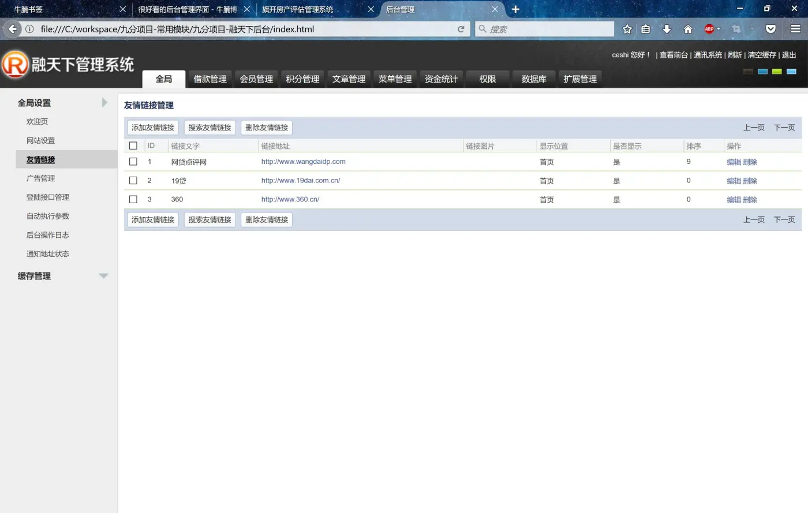The height and width of the screenshot is (515, 808).
Task: Open the browser hamburger menu
Action: pyautogui.click(x=795, y=29)
